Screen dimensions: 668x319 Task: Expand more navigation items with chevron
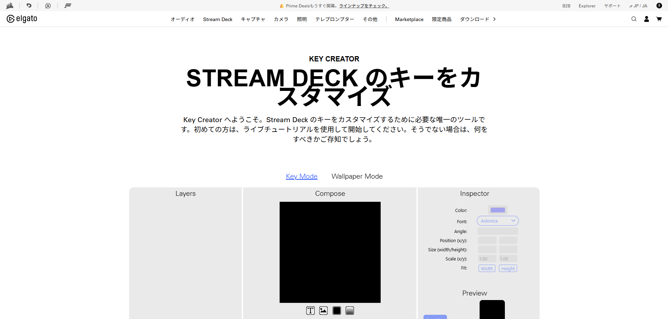[494, 19]
